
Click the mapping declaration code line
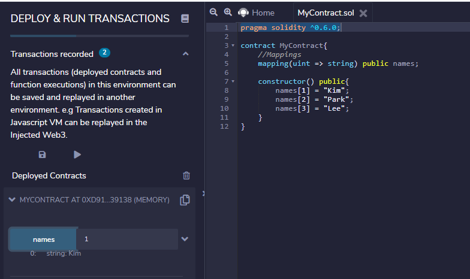[338, 63]
